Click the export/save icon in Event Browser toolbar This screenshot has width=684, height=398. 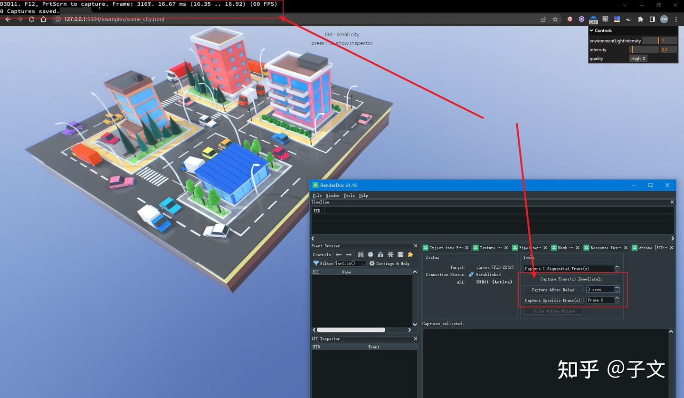coord(400,254)
